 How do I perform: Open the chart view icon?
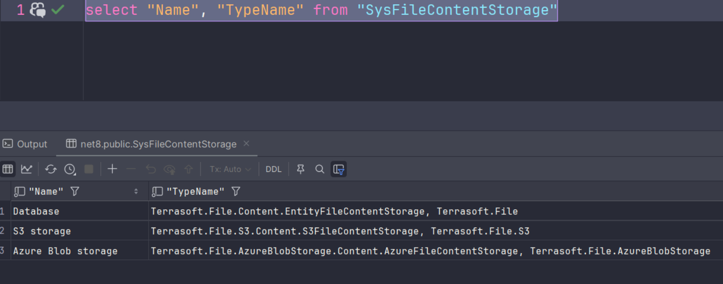tap(27, 169)
